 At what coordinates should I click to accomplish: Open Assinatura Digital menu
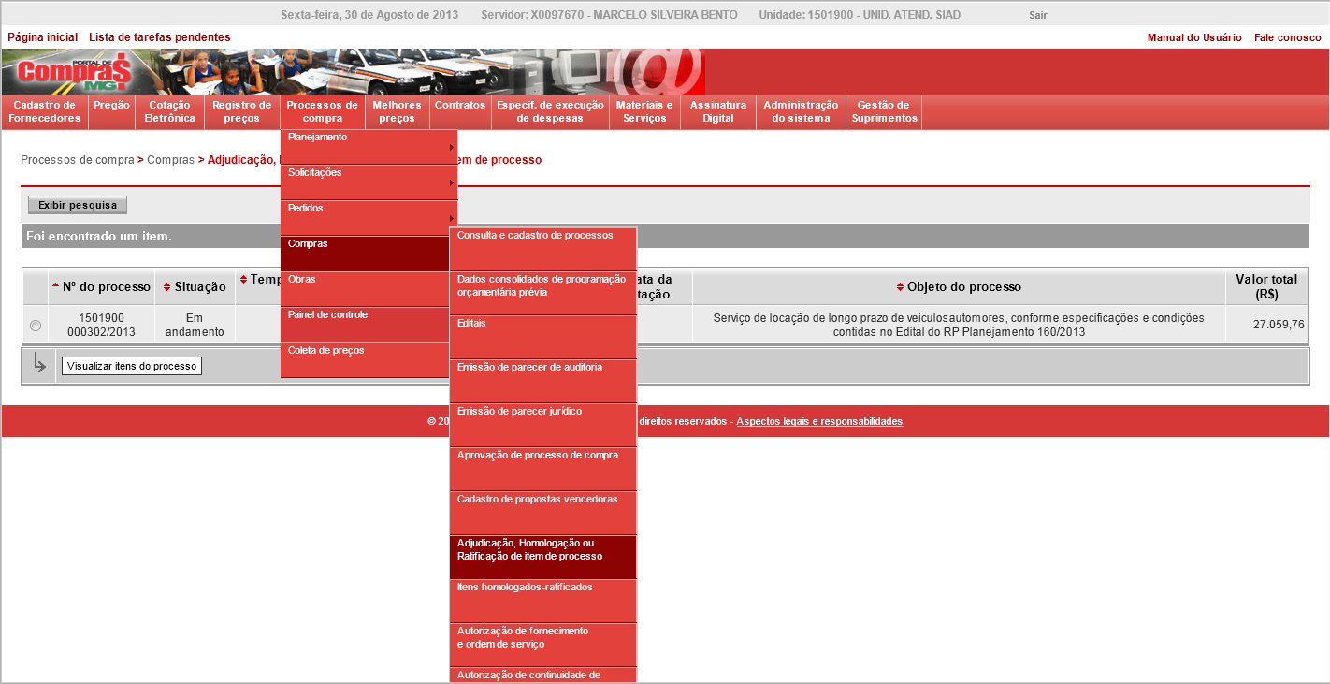(x=718, y=111)
